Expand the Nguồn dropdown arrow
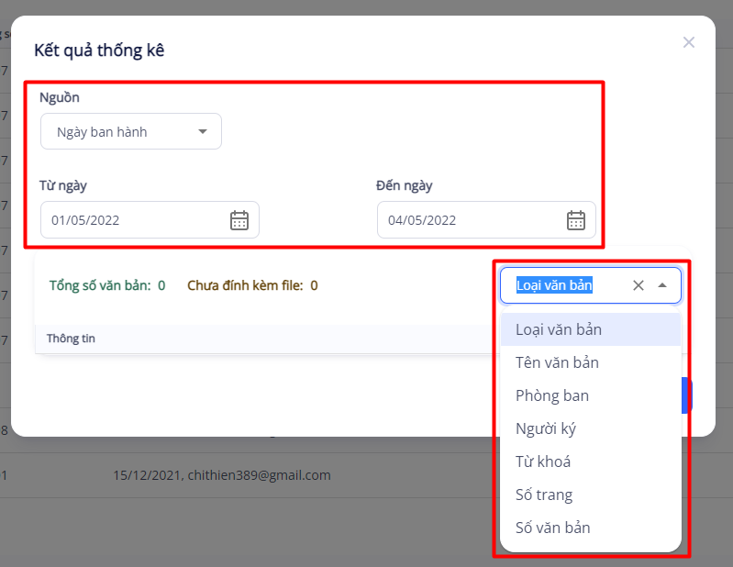The image size is (733, 567). [x=203, y=132]
